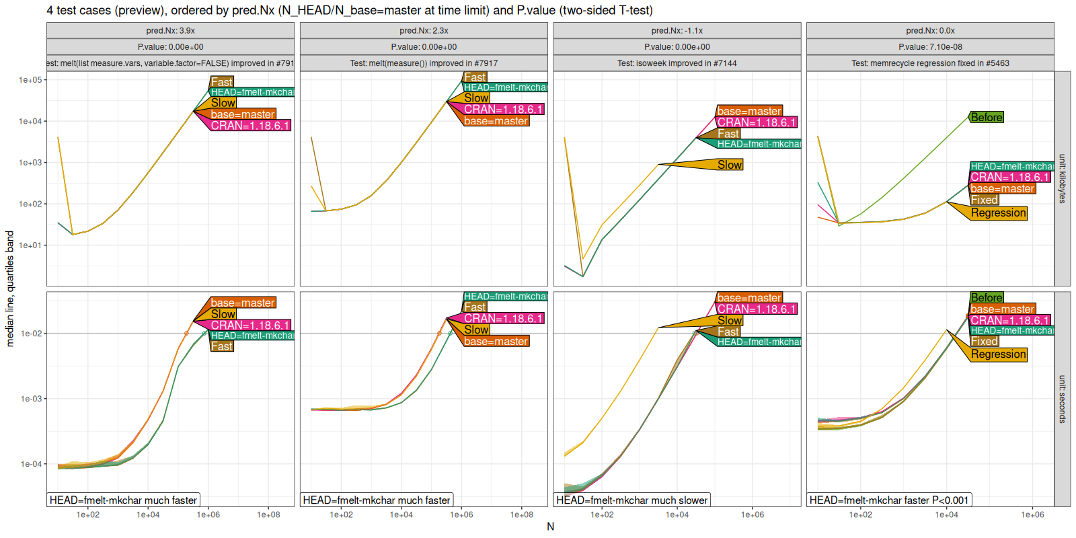Select "CRAN=1.18.6.1" label in #7917 kilobytes panel
This screenshot has height=538, width=1076.
coord(503,109)
